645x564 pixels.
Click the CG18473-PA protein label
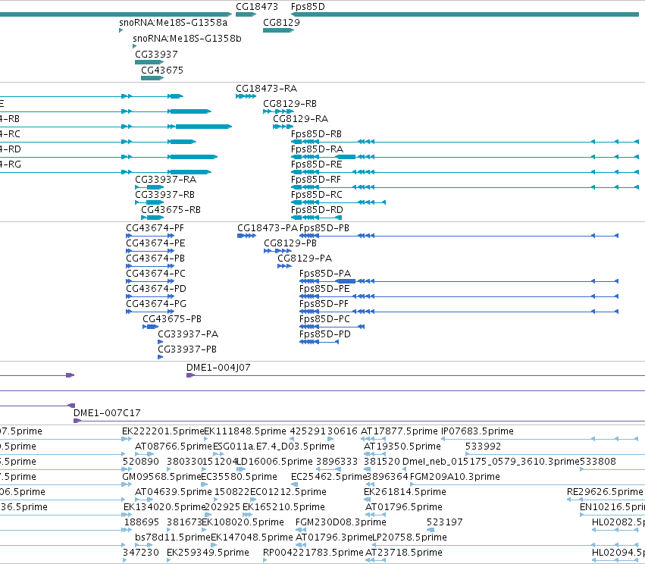click(x=267, y=228)
